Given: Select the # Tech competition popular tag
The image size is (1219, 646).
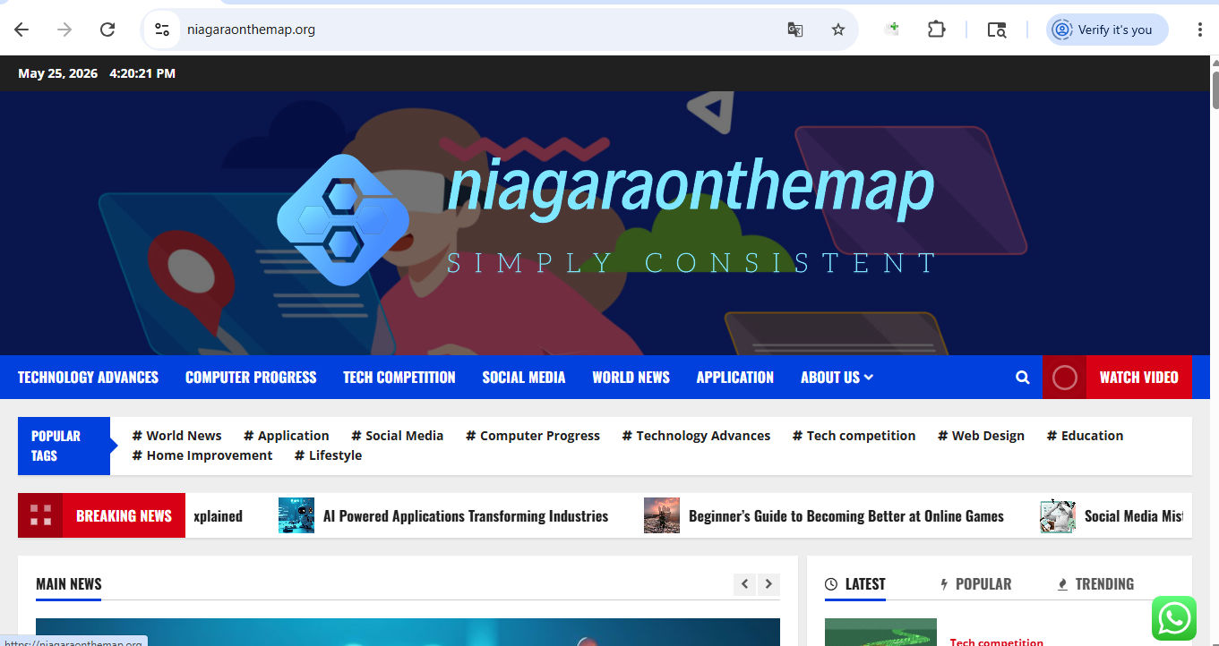Looking at the screenshot, I should (854, 436).
